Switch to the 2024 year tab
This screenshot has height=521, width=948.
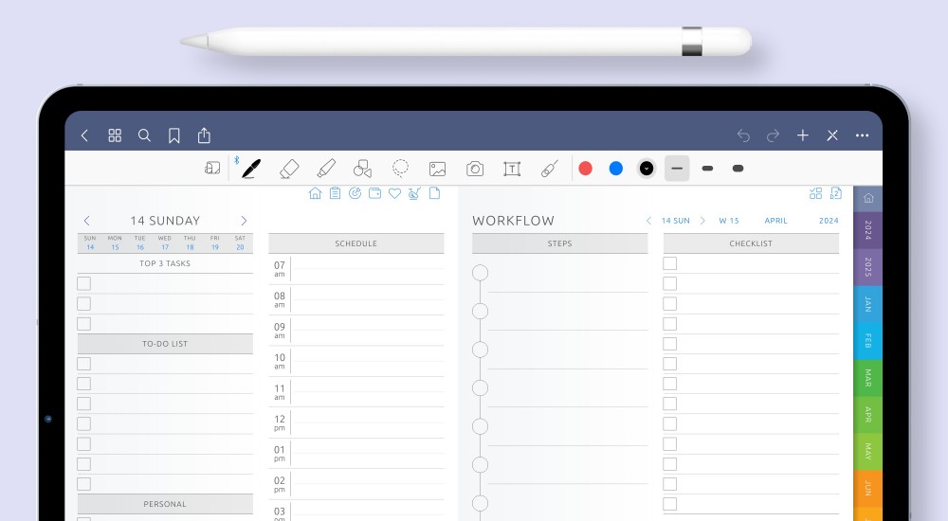867,230
